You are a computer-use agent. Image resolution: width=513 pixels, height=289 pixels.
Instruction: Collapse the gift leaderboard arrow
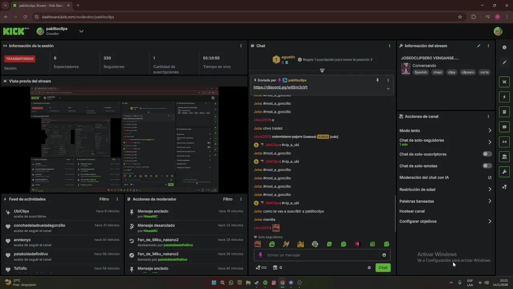tap(322, 71)
